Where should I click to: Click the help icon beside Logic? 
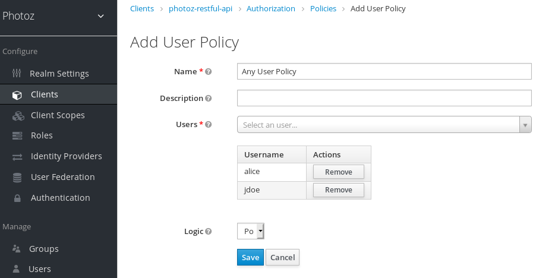coord(209,232)
